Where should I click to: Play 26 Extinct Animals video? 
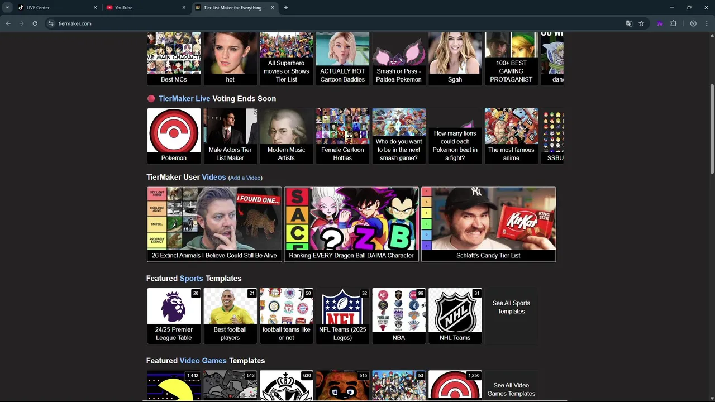[214, 224]
